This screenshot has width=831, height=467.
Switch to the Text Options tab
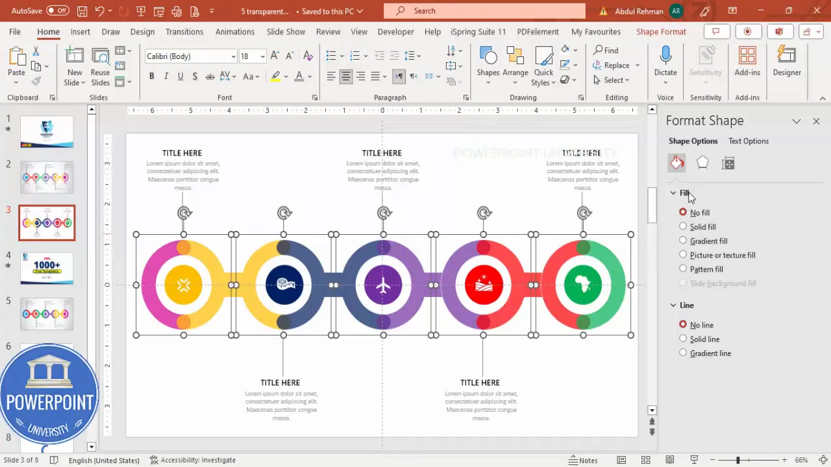click(748, 141)
